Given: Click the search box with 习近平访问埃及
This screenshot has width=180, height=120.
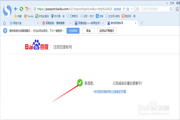Looking at the screenshot, I should (154, 9).
